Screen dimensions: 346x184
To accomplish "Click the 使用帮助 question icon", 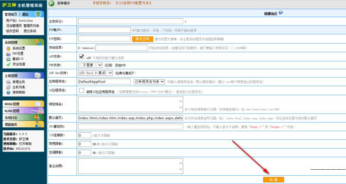I will 8,93.
